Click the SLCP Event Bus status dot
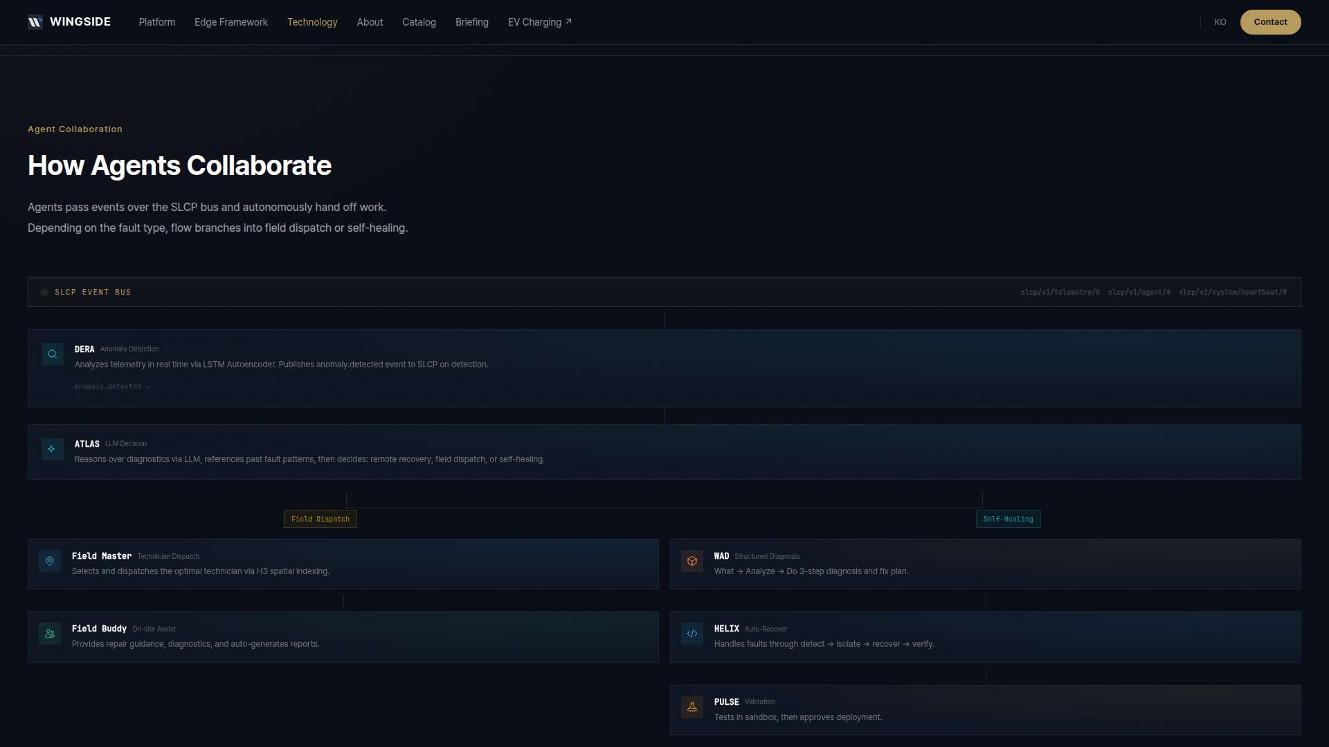Screen dimensions: 1329x747 point(44,293)
